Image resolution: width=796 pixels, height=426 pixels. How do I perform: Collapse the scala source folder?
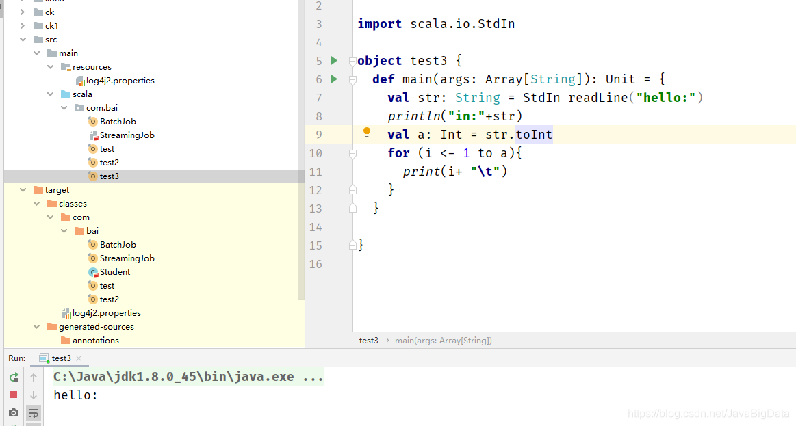pyautogui.click(x=50, y=94)
